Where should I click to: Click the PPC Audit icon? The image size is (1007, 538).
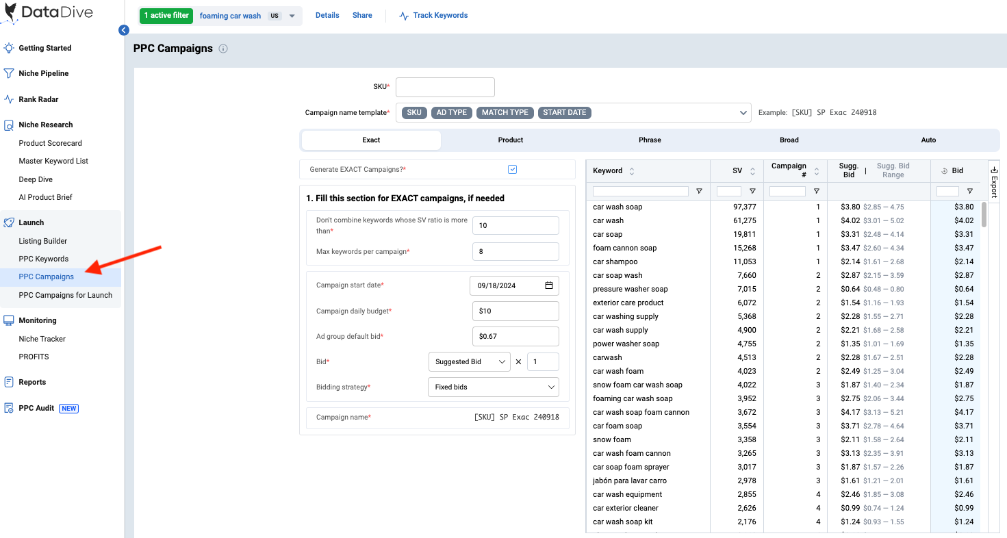pyautogui.click(x=9, y=408)
